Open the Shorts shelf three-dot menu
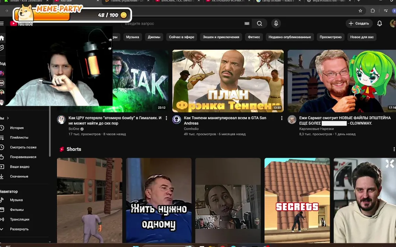 tap(394, 149)
